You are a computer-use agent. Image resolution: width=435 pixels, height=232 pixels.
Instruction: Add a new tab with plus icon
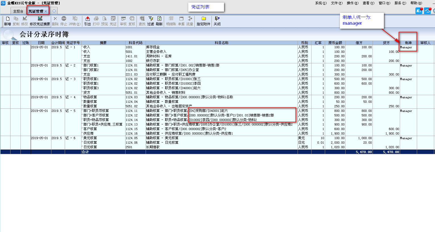tap(54, 11)
